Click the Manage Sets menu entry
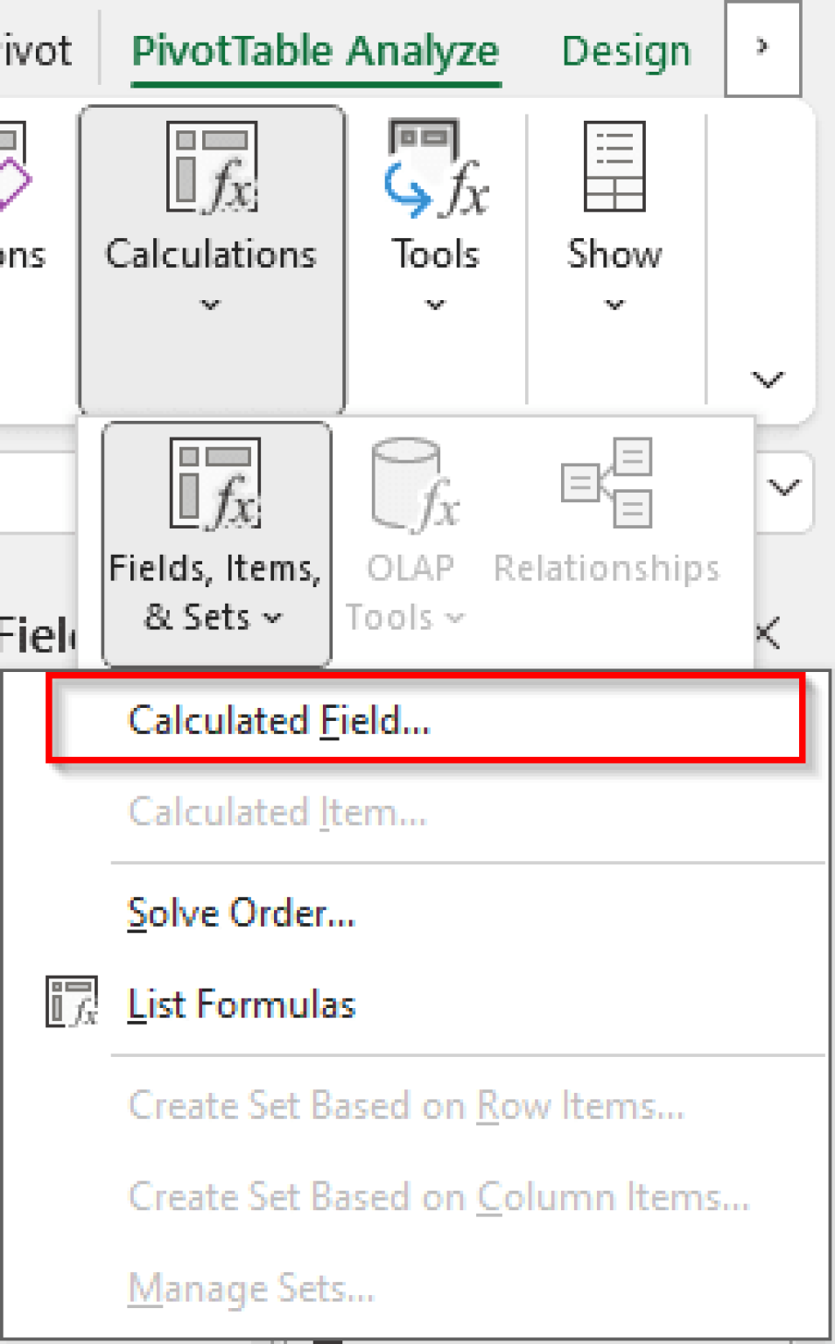Viewport: 835px width, 1344px height. tap(251, 1288)
